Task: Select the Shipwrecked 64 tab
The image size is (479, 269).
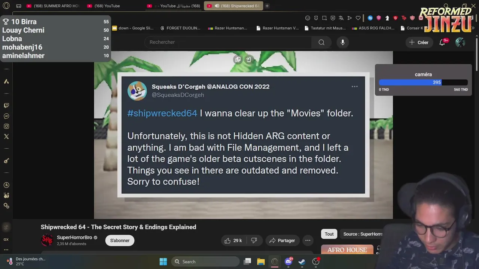Action: click(234, 6)
